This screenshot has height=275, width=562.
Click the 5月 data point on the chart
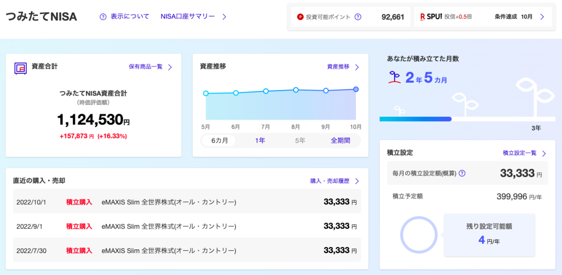[206, 94]
